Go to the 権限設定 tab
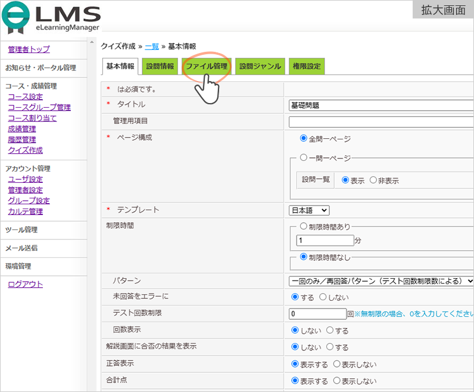The image size is (474, 392). coord(306,67)
